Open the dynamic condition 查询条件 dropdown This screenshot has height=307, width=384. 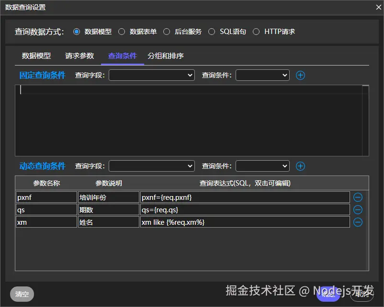262,166
